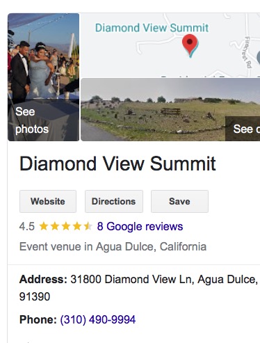Screen dimensions: 260x343
Task: Open the 8 Google reviews link
Action: pyautogui.click(x=140, y=226)
